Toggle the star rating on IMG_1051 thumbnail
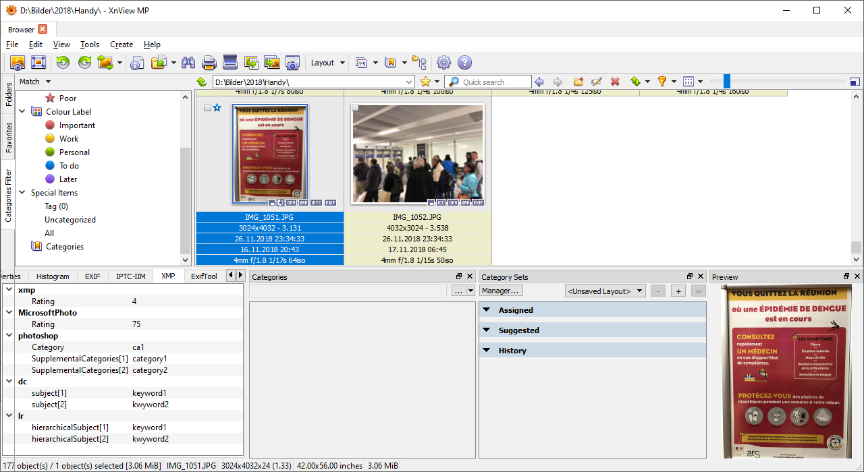Viewport: 864px width, 472px height. tap(217, 108)
